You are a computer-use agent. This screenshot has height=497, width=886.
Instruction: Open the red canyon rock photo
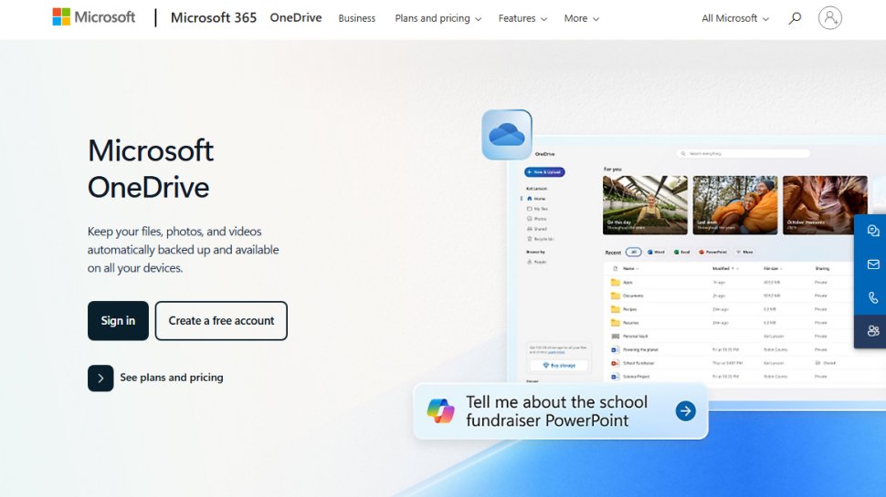click(x=825, y=205)
